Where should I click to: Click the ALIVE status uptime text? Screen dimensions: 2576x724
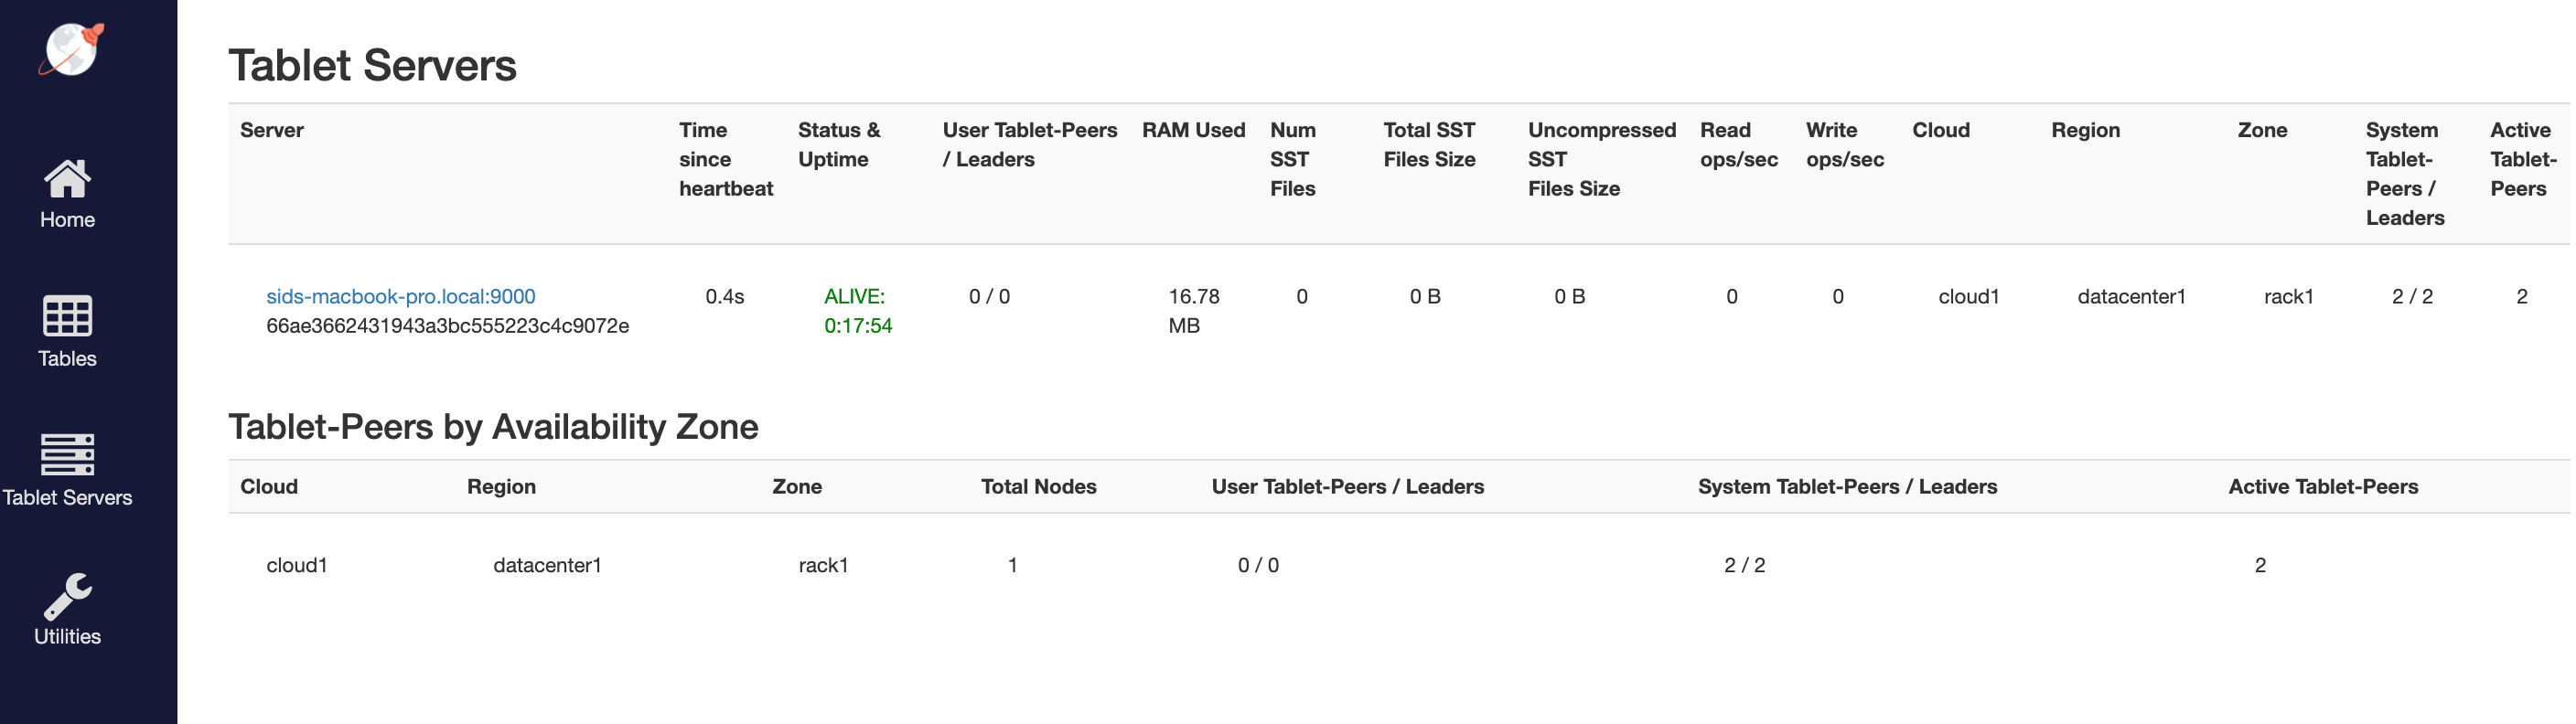pyautogui.click(x=857, y=311)
